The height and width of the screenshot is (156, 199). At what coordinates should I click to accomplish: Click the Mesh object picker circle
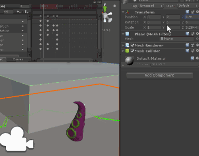[x=197, y=39]
